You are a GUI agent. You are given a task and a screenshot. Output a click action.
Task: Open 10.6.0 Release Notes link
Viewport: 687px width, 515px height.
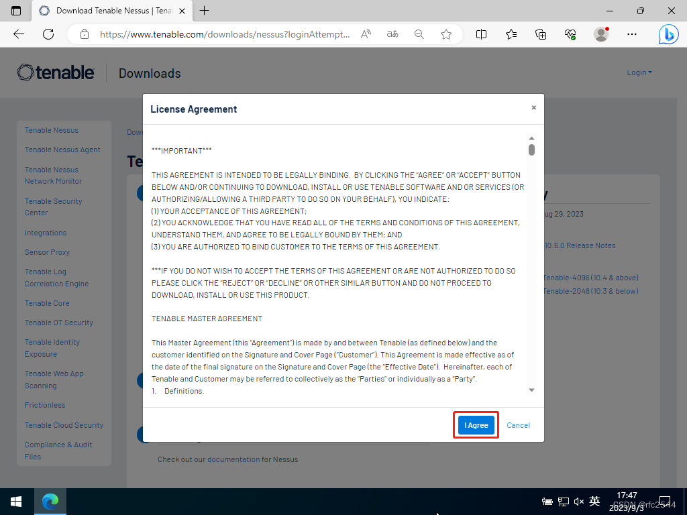[x=580, y=245]
